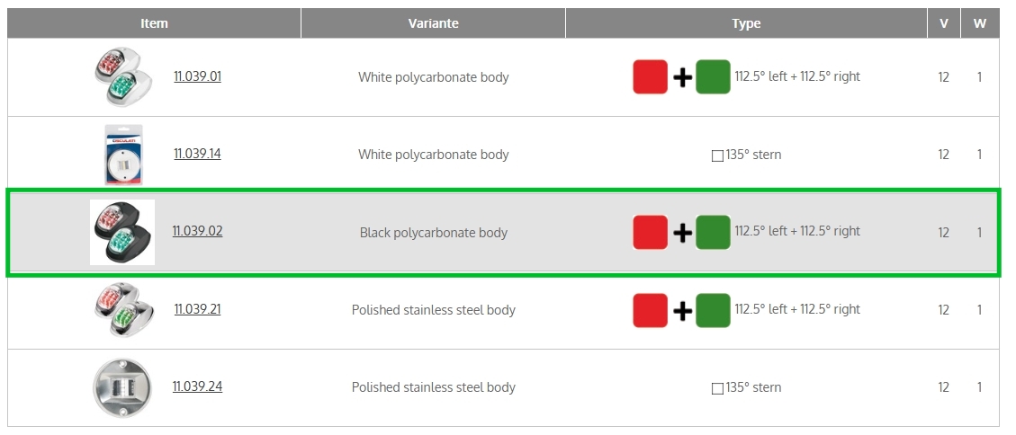1016x435 pixels.
Task: Open item link 11.039.21
Action: pos(197,309)
